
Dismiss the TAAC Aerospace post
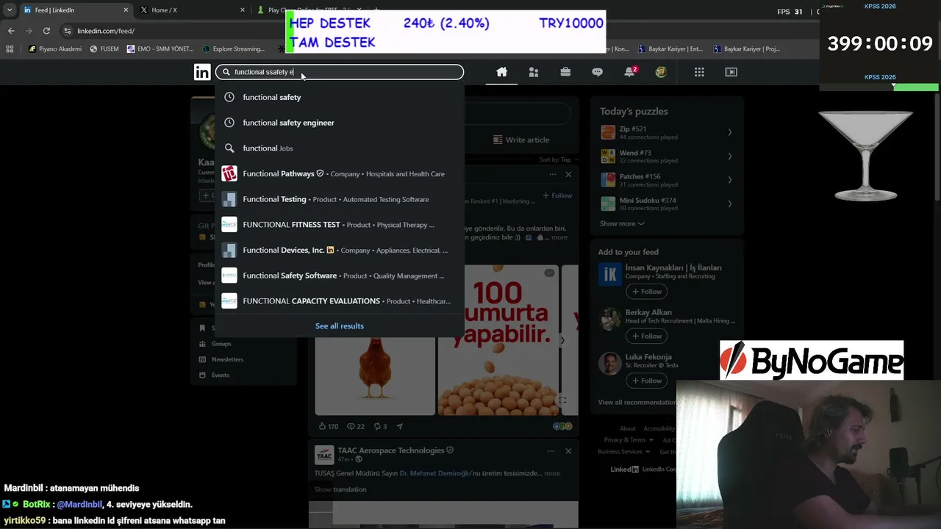[568, 450]
